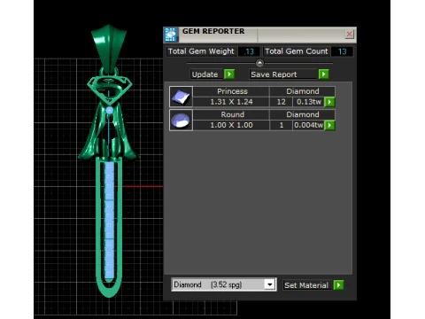This screenshot has height=319, width=425.
Task: Click the '1.31 X 1.24' size cell
Action: [x=231, y=102]
